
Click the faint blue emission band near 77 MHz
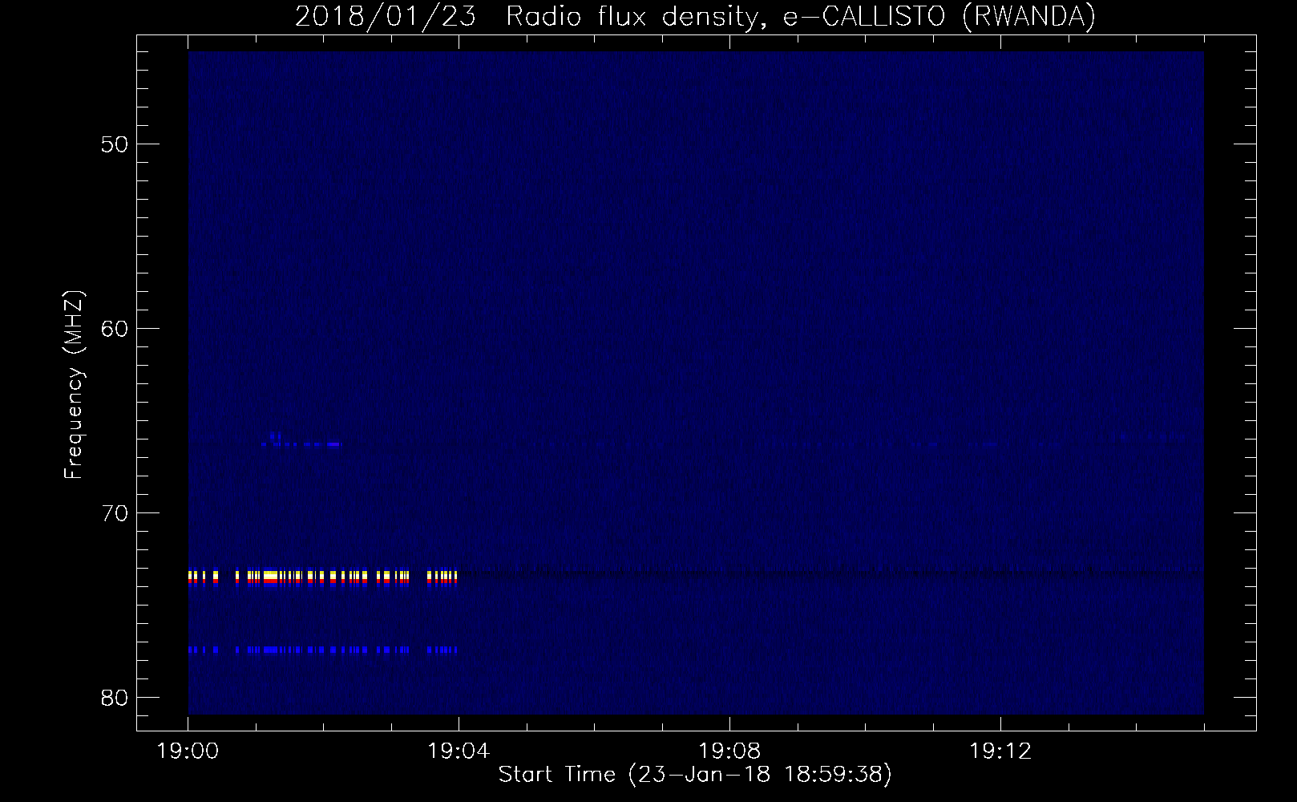322,650
